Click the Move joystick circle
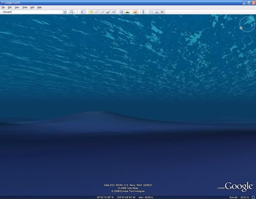Viewport: 256px width, 199px height. [247, 40]
